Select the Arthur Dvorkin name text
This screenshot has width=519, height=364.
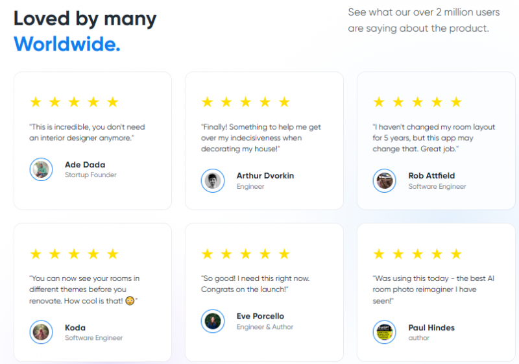[x=265, y=176]
